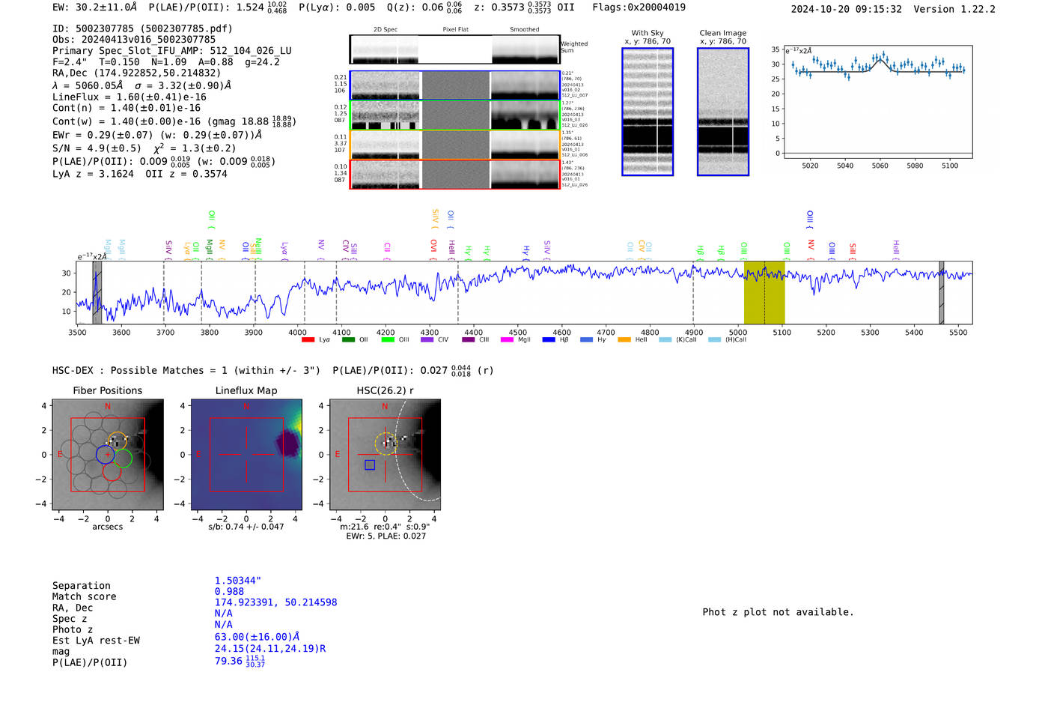Click the Lineflux Map panel
The height and width of the screenshot is (714, 1048).
(246, 455)
